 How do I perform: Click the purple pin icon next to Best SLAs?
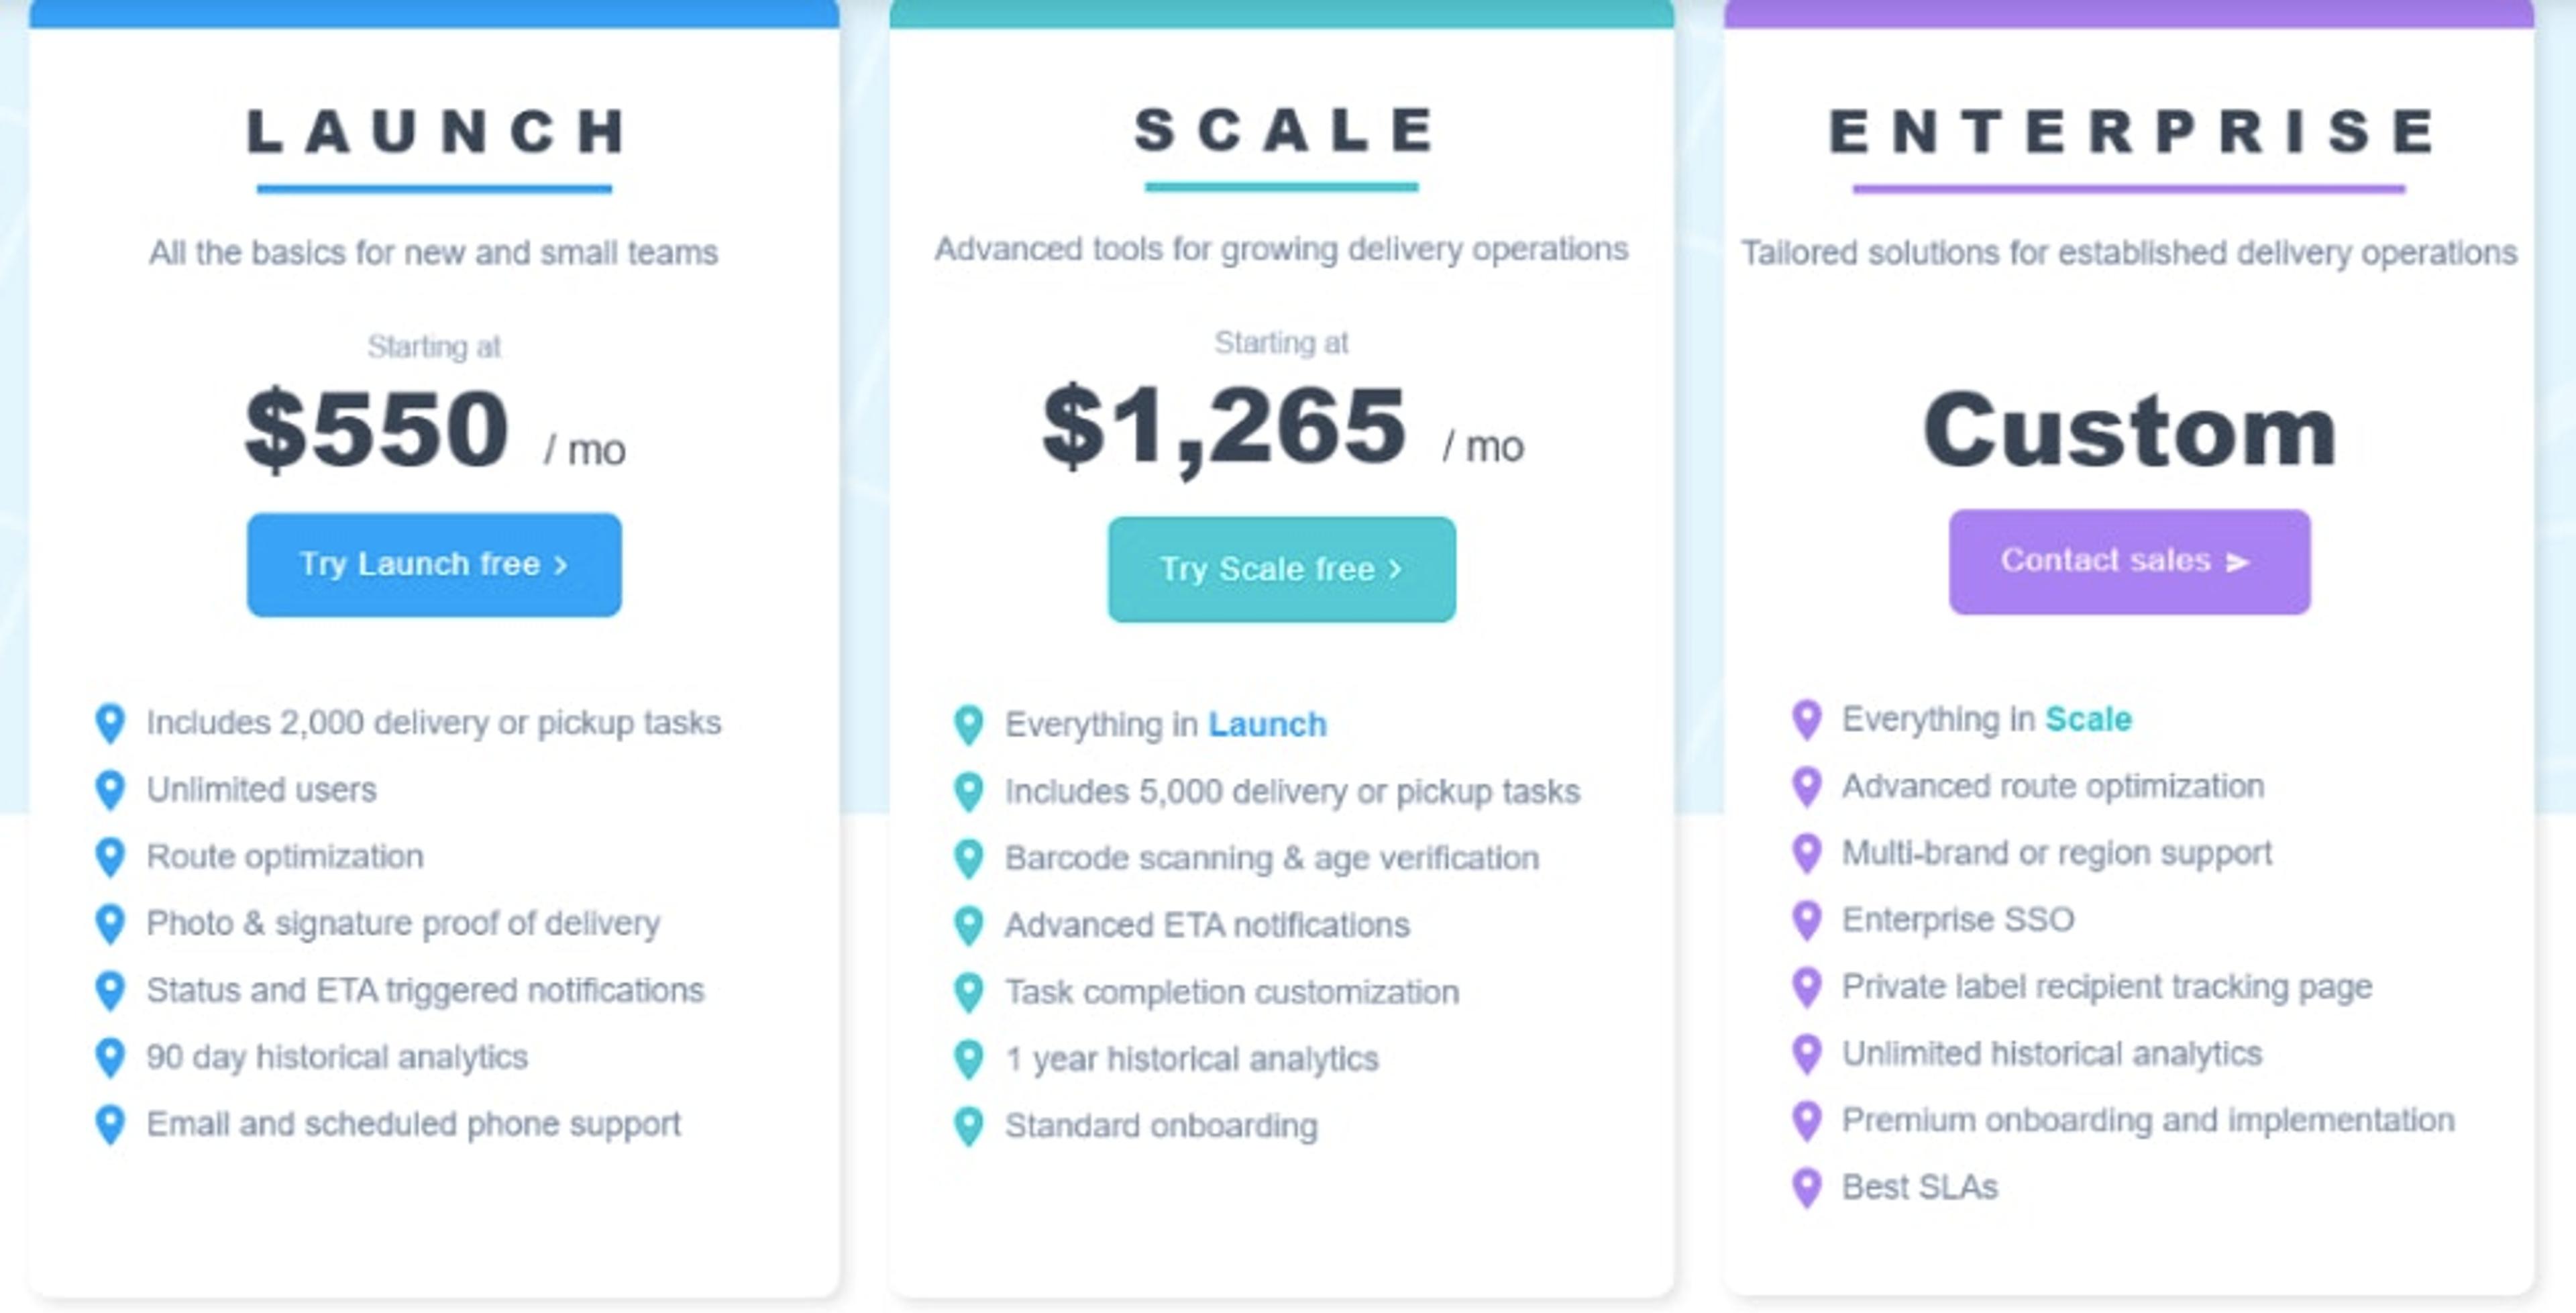[1806, 1188]
